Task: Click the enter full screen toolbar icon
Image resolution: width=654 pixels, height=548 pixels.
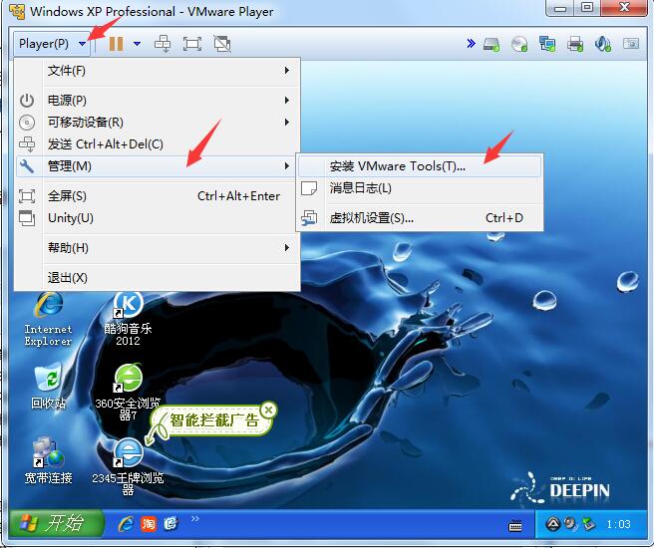Action: (x=192, y=43)
